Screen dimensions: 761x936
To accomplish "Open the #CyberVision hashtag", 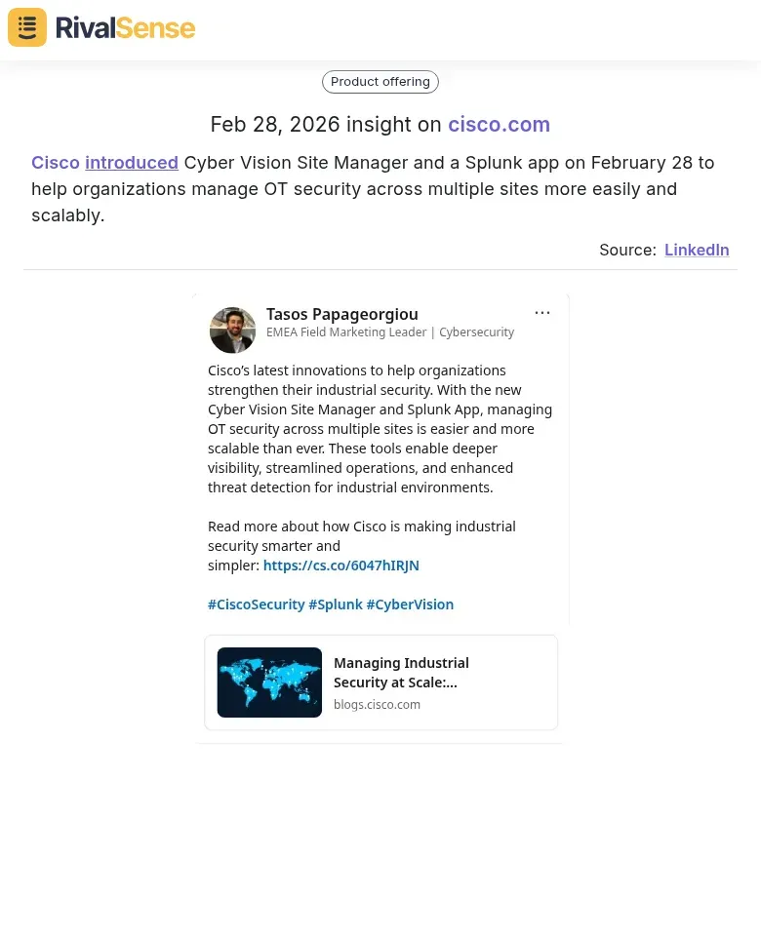I will coord(410,604).
